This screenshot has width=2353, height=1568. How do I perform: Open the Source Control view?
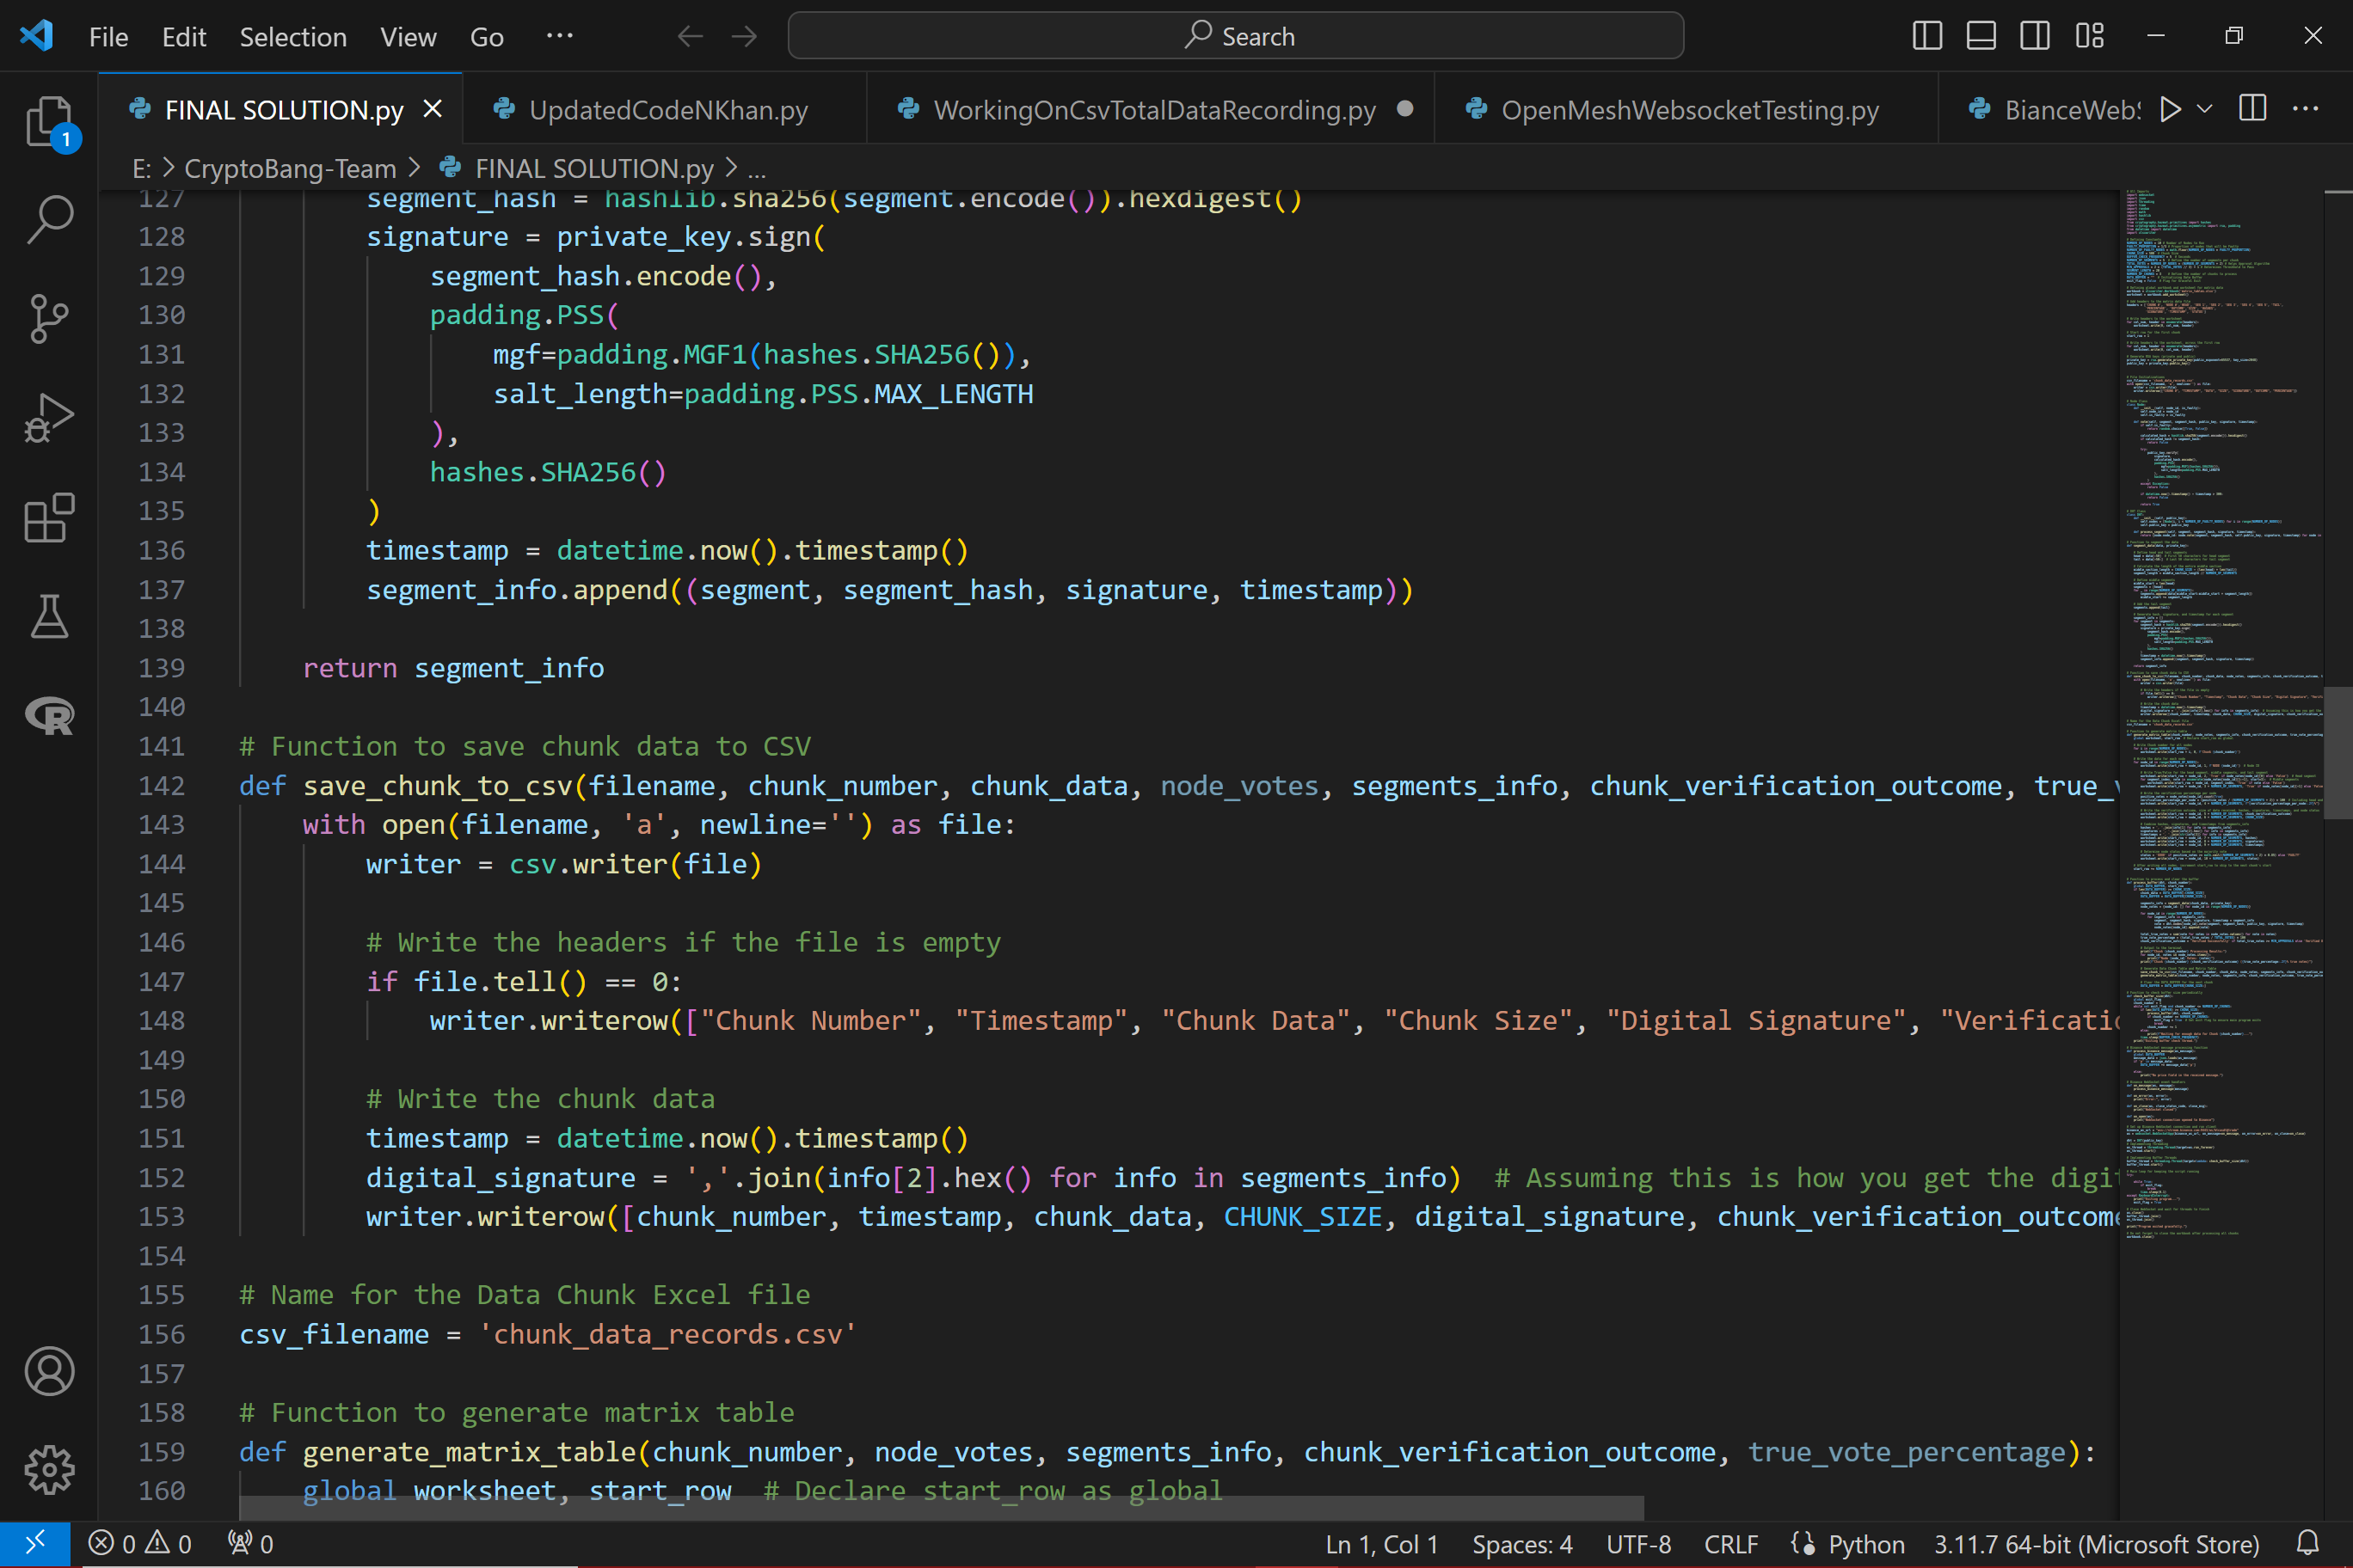point(48,318)
